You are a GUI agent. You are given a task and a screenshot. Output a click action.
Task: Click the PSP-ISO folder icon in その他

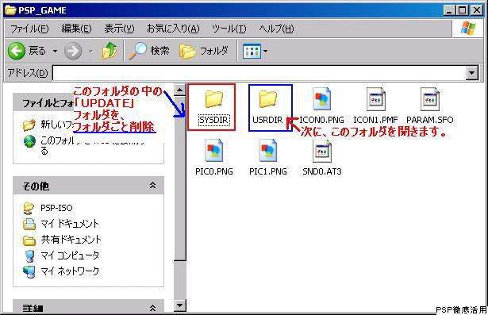tap(29, 208)
